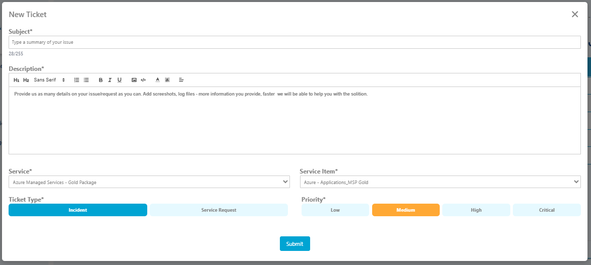Insert an image into the description
The image size is (591, 265).
pos(134,80)
